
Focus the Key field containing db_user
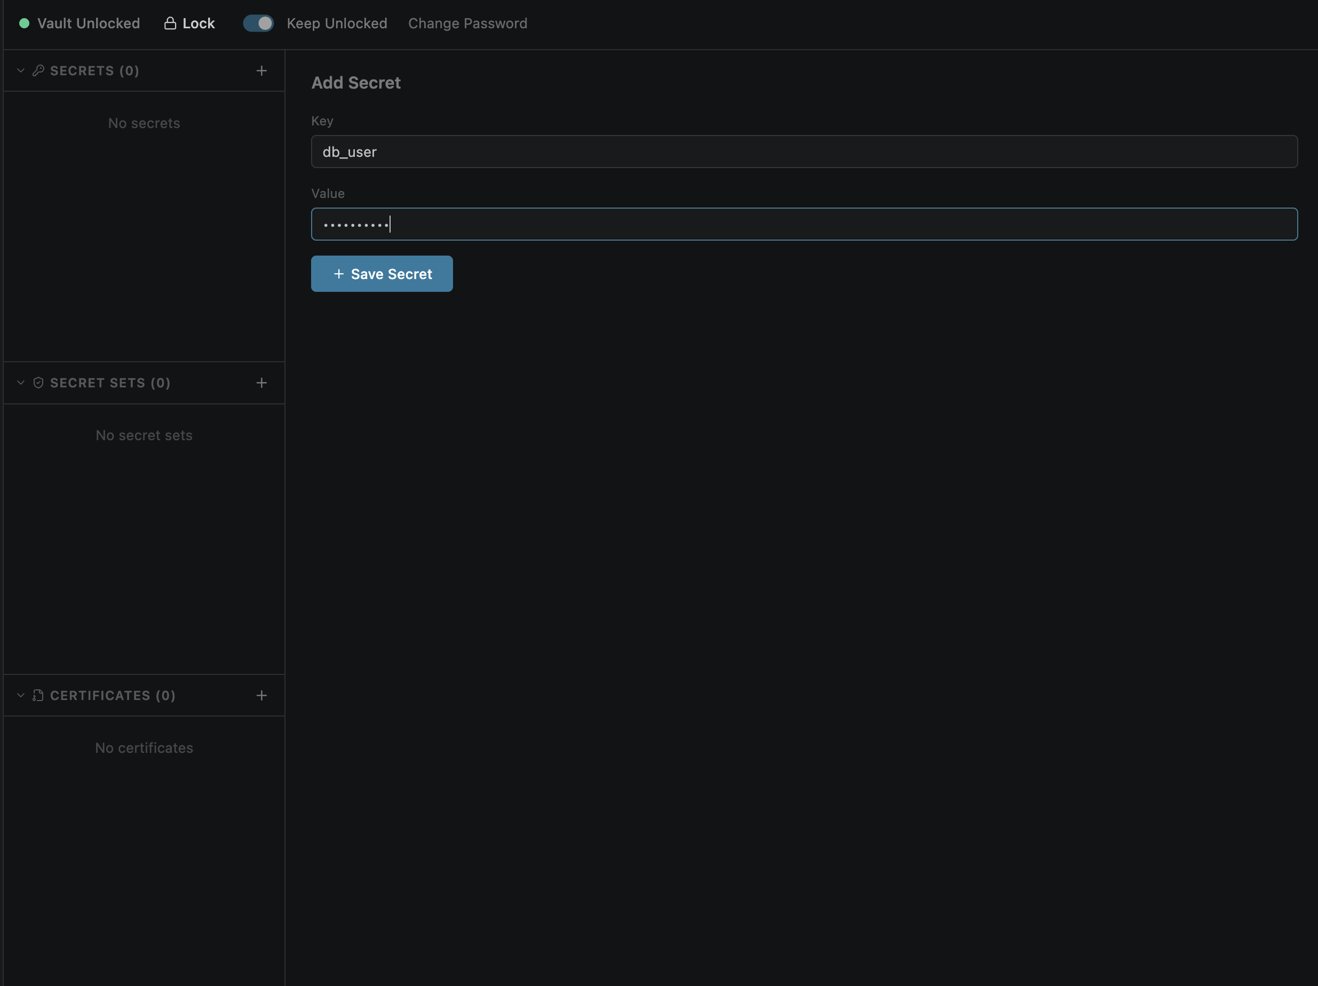point(804,152)
